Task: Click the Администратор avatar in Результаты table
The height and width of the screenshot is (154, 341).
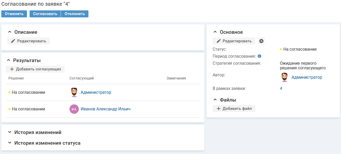Action: 74,92
